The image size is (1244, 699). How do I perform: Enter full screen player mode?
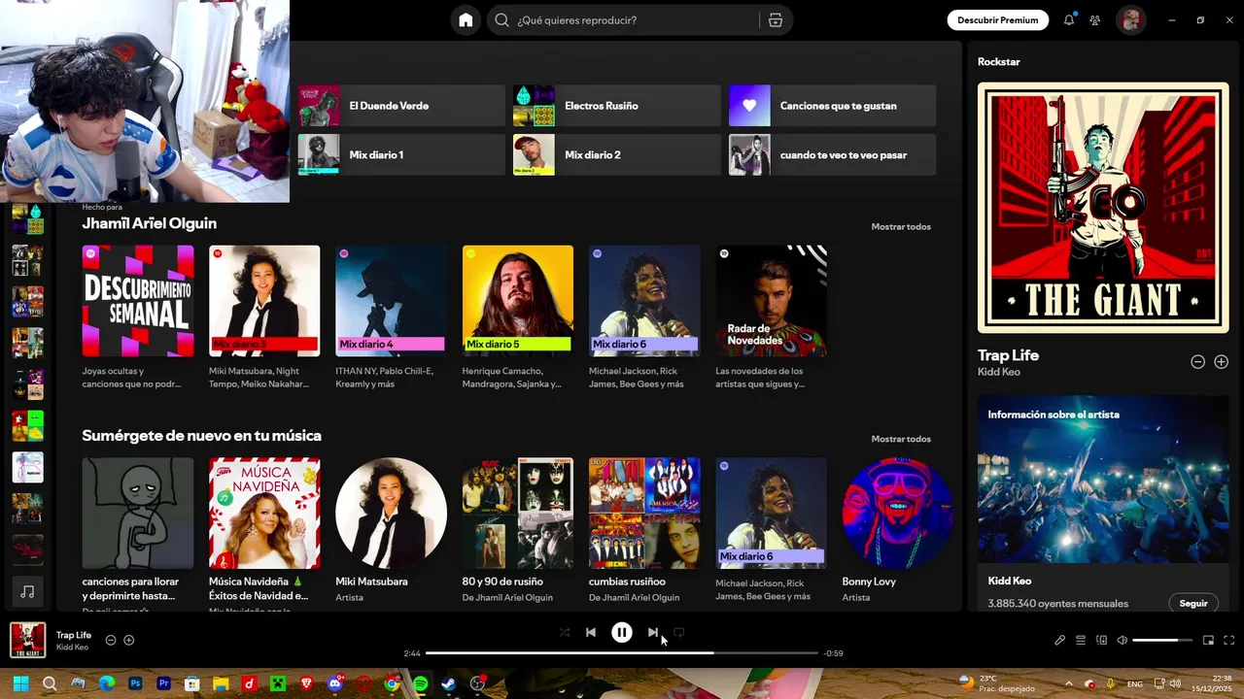pos(1229,640)
